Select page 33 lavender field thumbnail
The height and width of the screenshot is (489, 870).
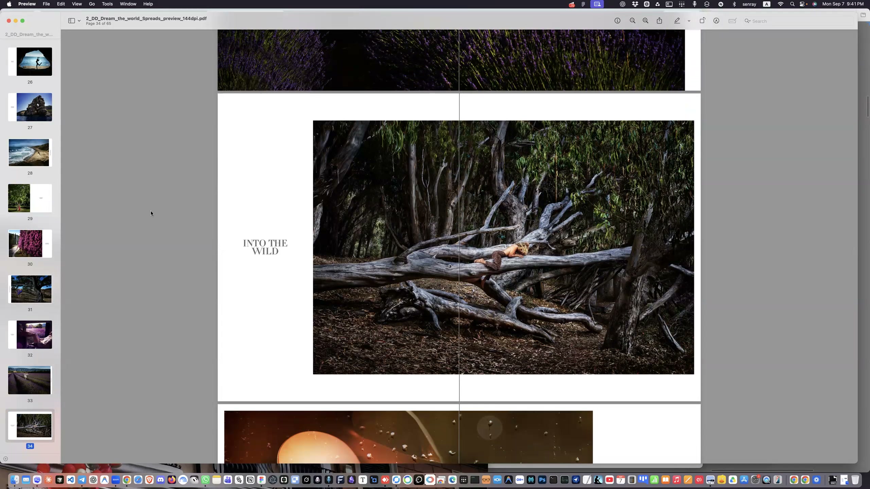(x=30, y=380)
